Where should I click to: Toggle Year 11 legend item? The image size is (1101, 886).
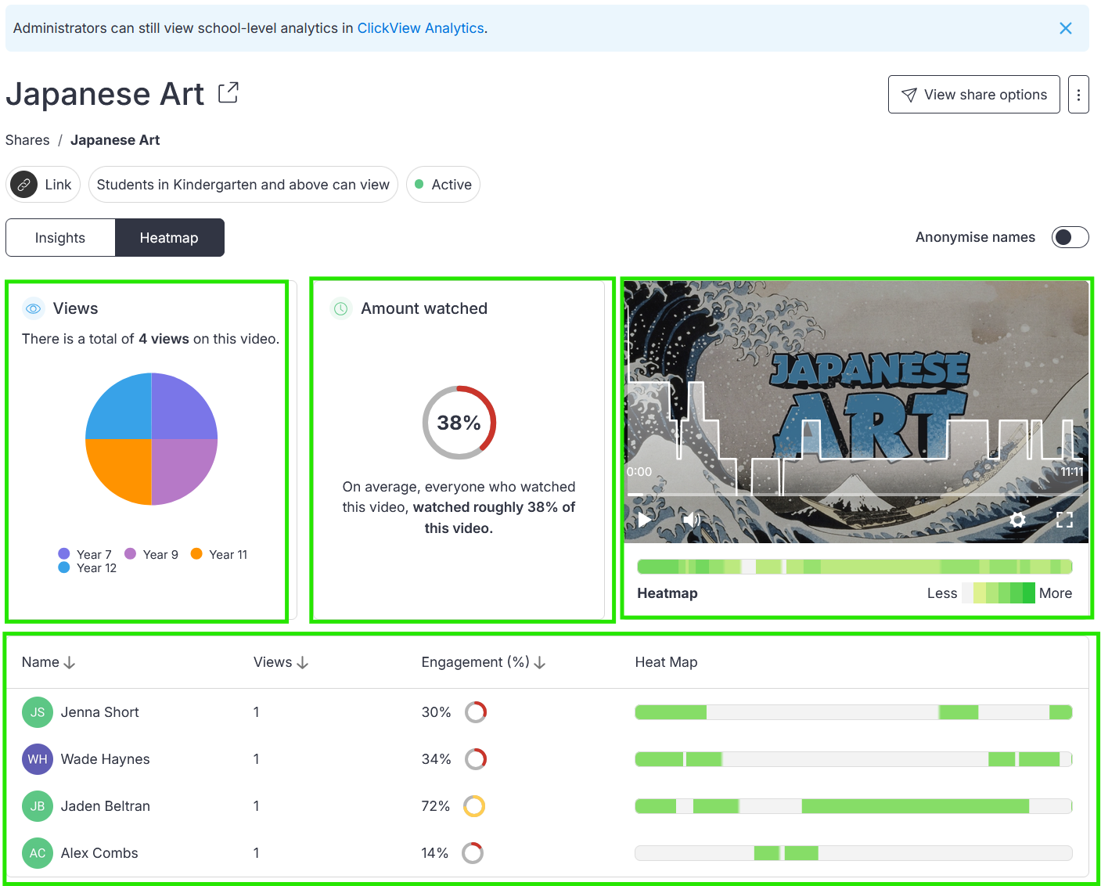(x=219, y=554)
